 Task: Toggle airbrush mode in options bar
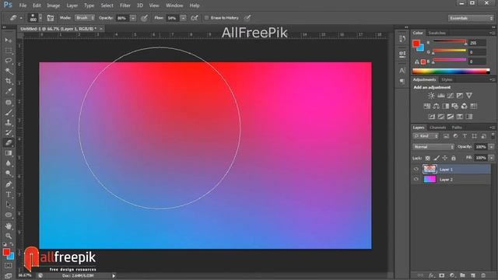click(x=195, y=18)
